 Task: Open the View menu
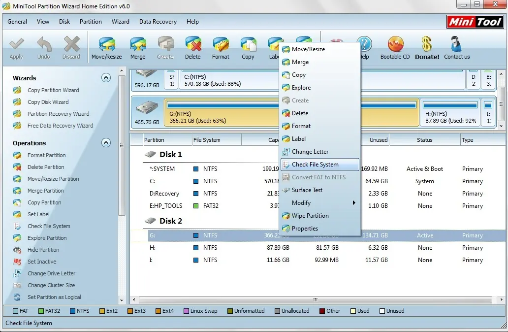tap(43, 22)
